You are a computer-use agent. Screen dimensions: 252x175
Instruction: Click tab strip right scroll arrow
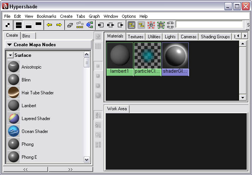pos(245,36)
